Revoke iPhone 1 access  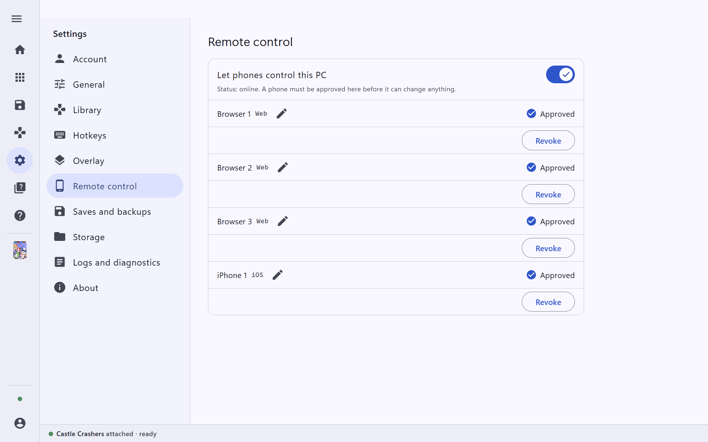point(548,302)
